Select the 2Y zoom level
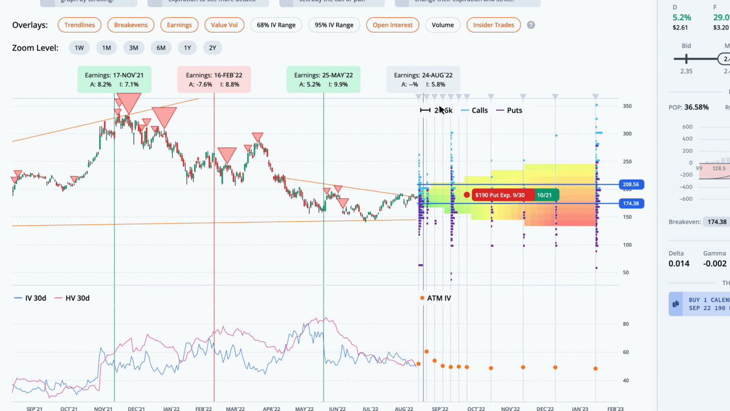Screen dimensions: 730x411 [212, 48]
